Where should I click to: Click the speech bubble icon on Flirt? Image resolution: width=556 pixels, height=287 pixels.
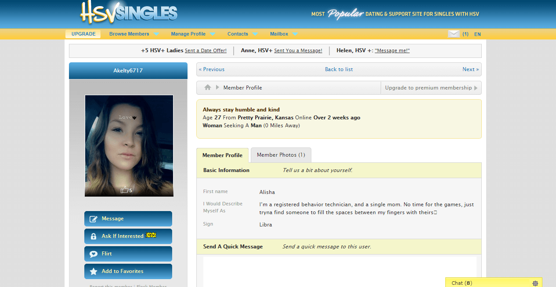tap(94, 254)
